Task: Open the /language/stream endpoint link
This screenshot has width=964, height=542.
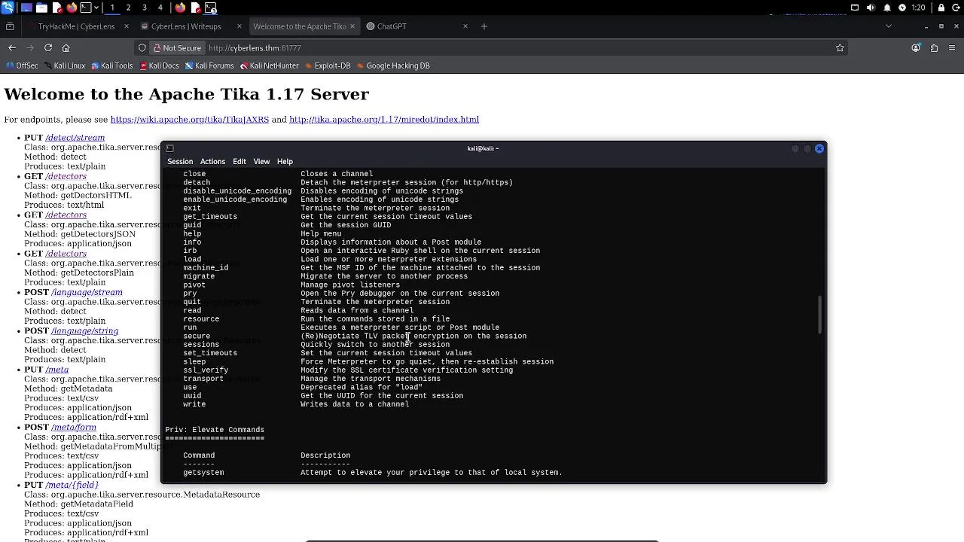Action: 87,292
